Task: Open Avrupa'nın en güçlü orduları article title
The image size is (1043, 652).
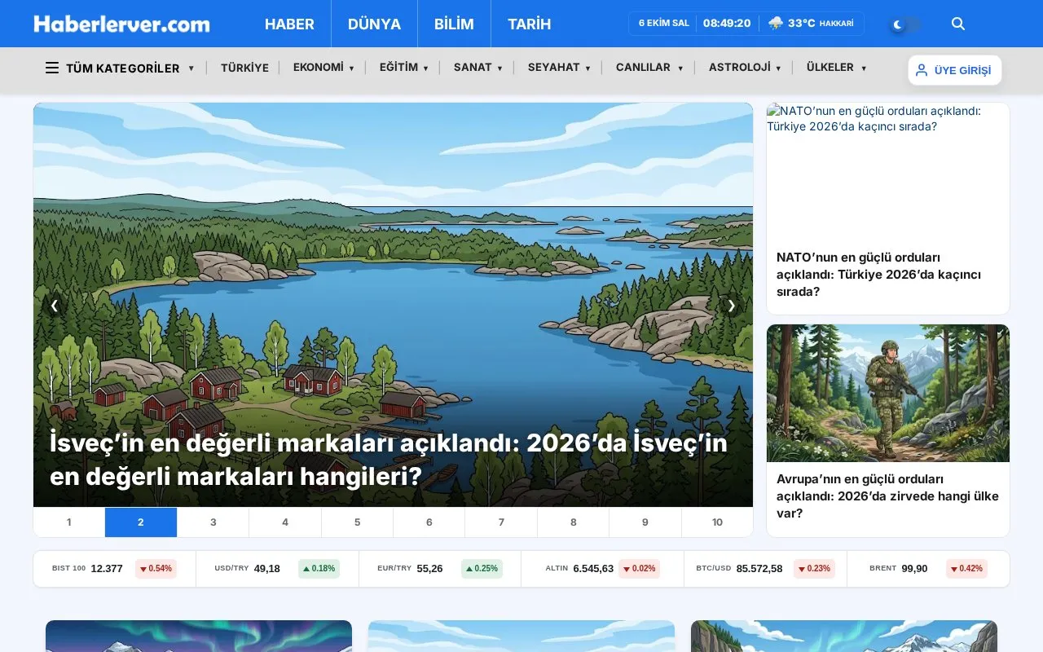Action: (887, 496)
